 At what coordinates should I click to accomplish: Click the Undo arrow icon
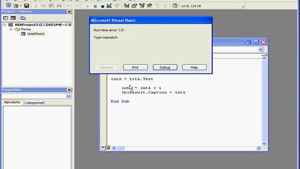pyautogui.click(x=69, y=6)
